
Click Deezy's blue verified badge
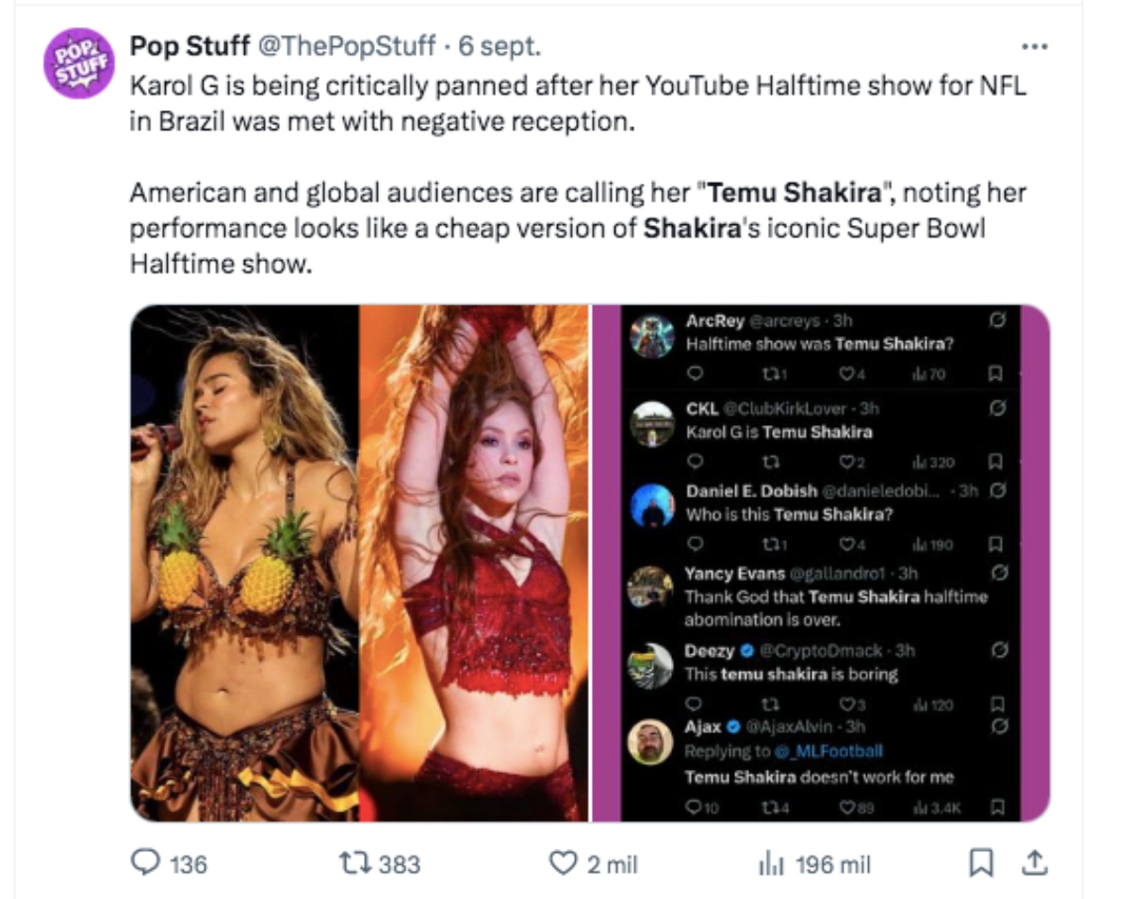(746, 651)
